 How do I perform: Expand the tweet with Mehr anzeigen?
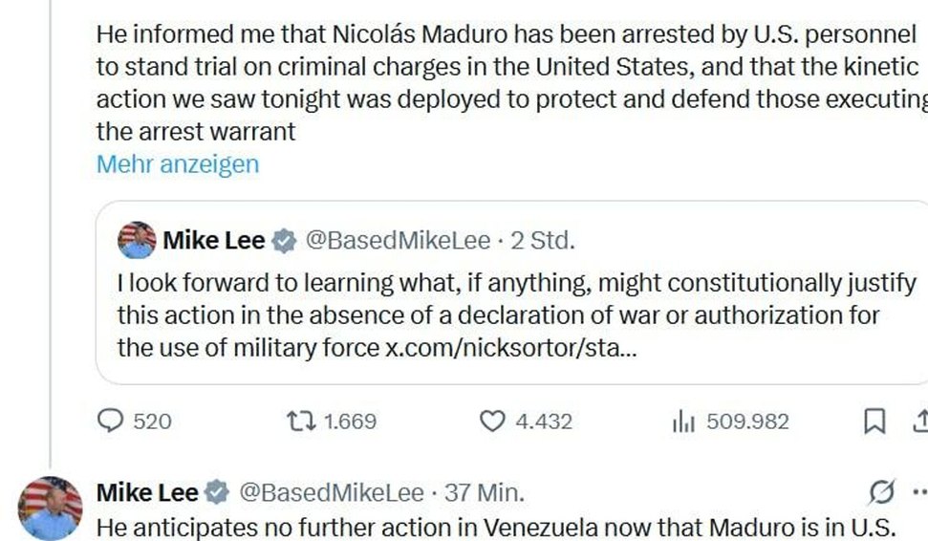(178, 163)
